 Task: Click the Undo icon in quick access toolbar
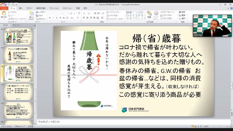click(x=9, y=4)
